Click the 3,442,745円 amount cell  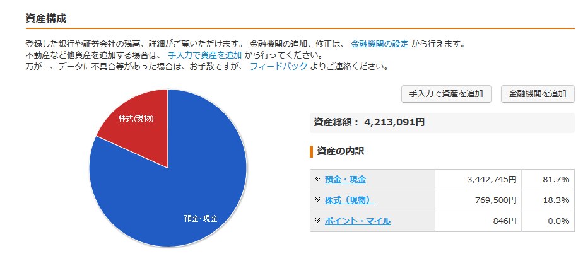(478, 180)
